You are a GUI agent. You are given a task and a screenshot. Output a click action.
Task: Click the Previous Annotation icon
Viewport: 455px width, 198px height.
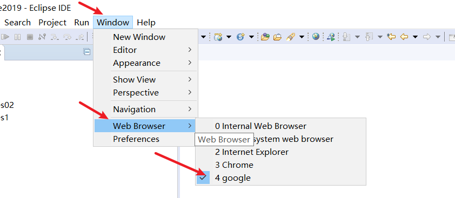pos(369,37)
